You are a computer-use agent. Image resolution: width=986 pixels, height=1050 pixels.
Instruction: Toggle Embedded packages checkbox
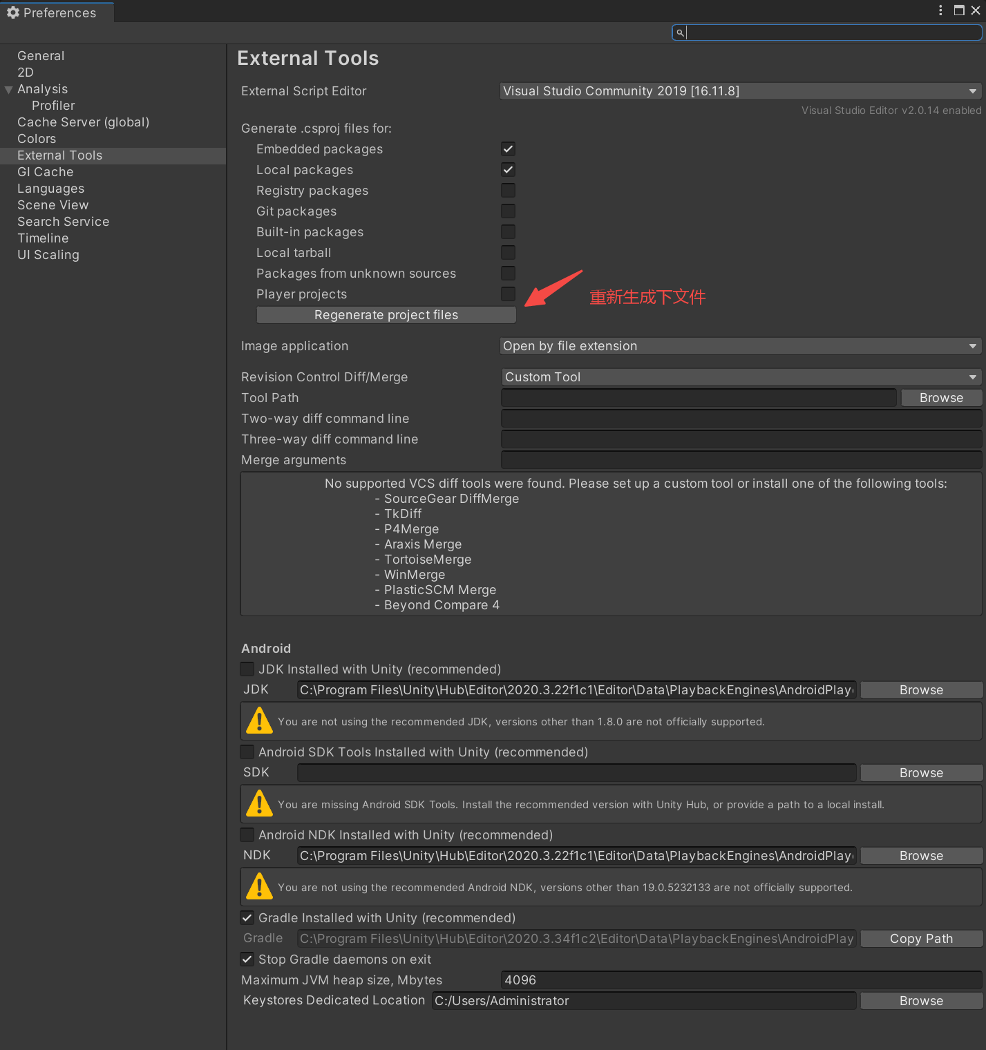(508, 149)
